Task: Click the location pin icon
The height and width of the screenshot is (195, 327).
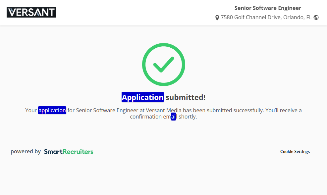Action: click(217, 18)
